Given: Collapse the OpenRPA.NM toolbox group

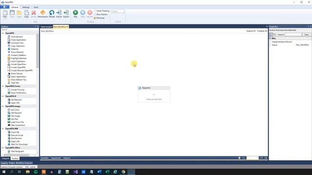Looking at the screenshot, I should point(3,128).
